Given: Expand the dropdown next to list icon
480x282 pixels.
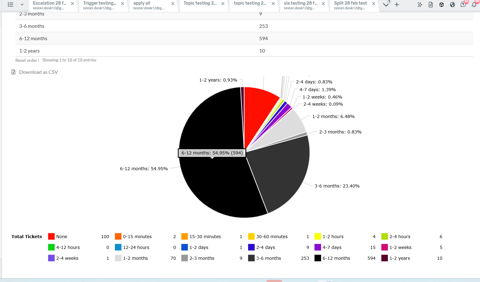Looking at the screenshot, I should (22, 5).
